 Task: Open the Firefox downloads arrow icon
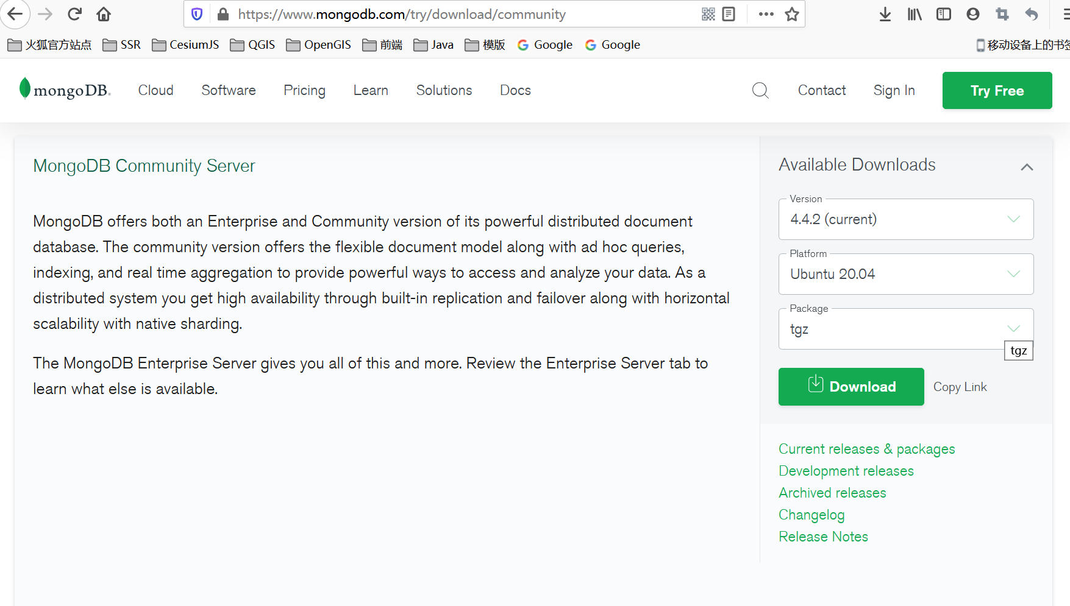(x=885, y=14)
